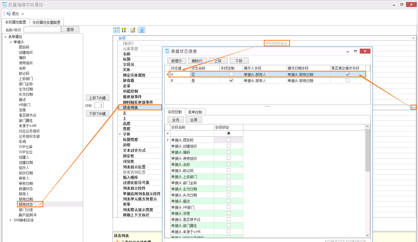The width and height of the screenshot is (418, 242).
Task: Check 字段锁定 for 单据头.创建组织
Action: 229,146
